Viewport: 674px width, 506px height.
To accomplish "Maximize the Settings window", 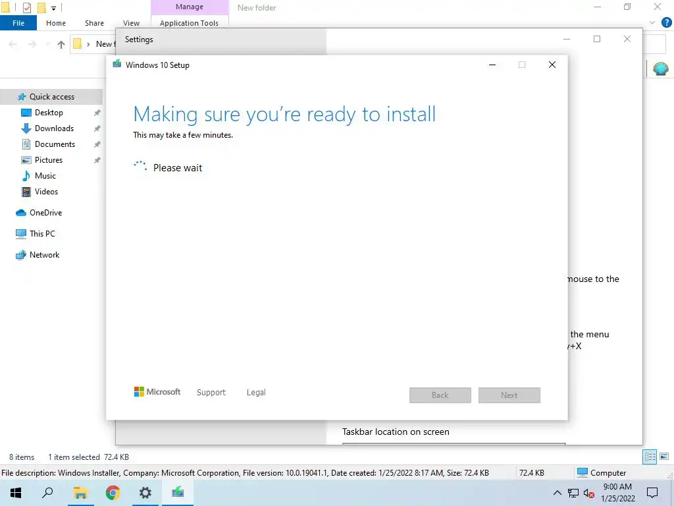I will (597, 39).
